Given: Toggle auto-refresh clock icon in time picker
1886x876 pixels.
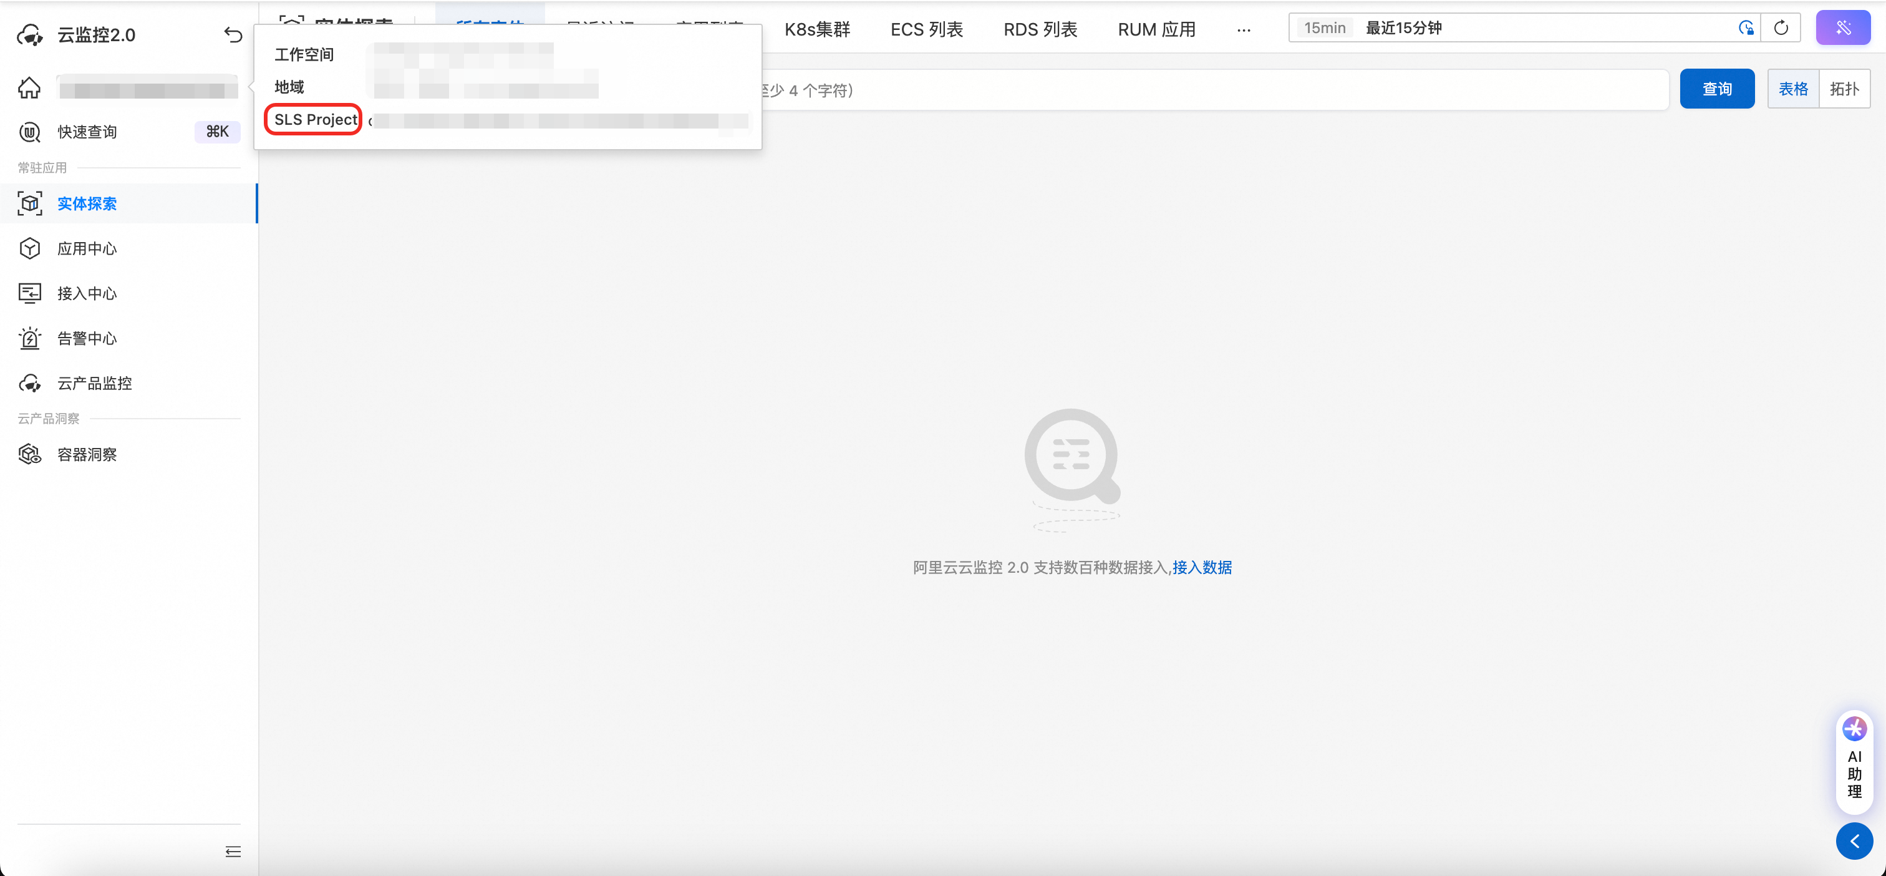Looking at the screenshot, I should (1746, 28).
